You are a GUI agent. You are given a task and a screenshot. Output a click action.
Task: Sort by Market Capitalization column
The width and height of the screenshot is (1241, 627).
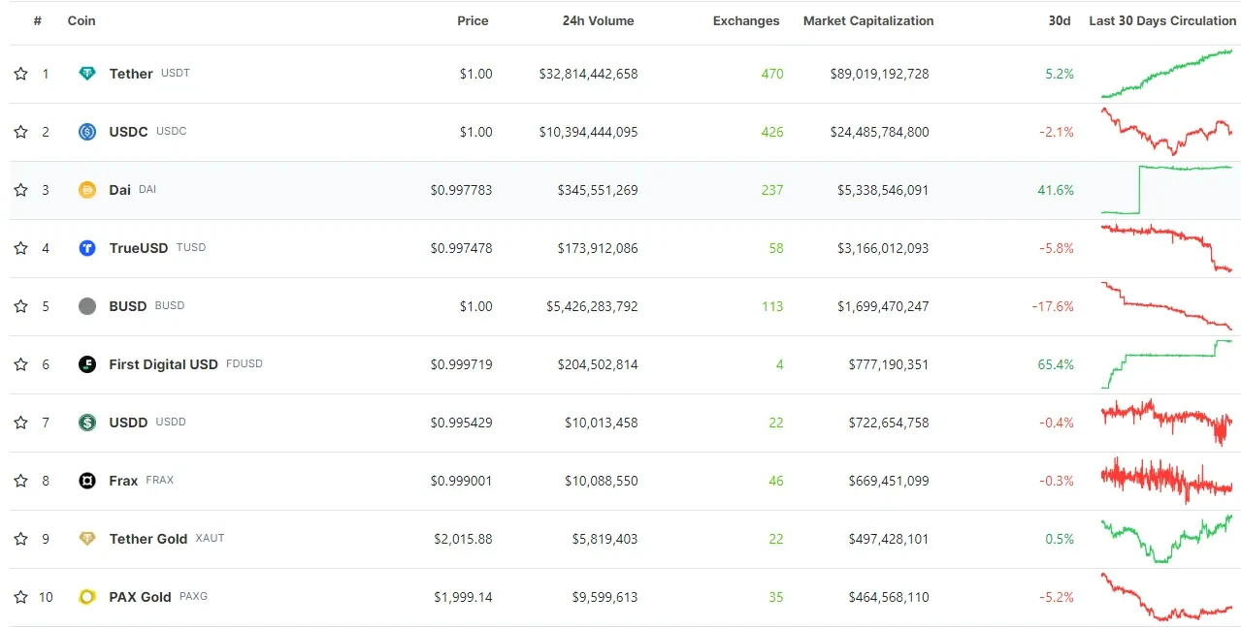click(867, 20)
